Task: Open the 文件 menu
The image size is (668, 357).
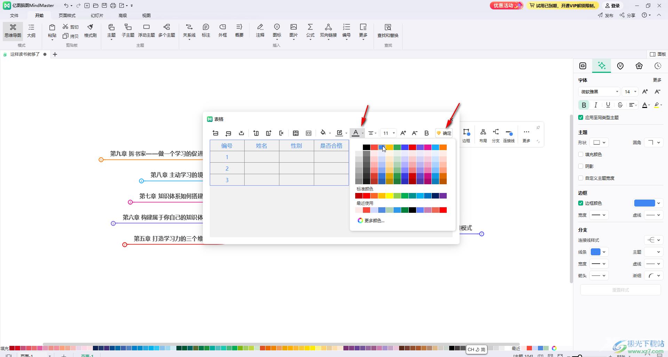Action: coord(14,15)
